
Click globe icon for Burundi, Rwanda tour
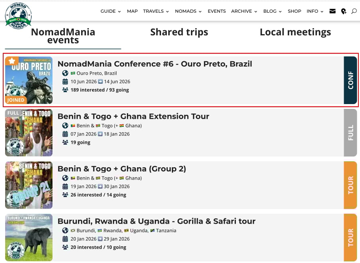point(65,230)
